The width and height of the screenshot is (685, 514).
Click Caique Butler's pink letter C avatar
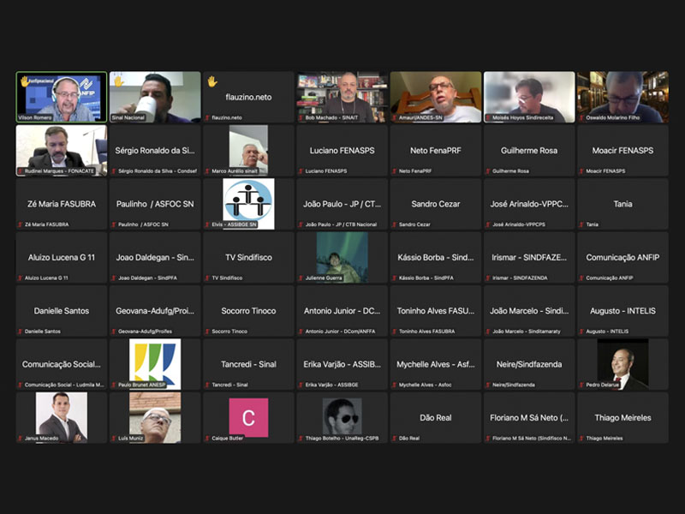click(x=248, y=416)
